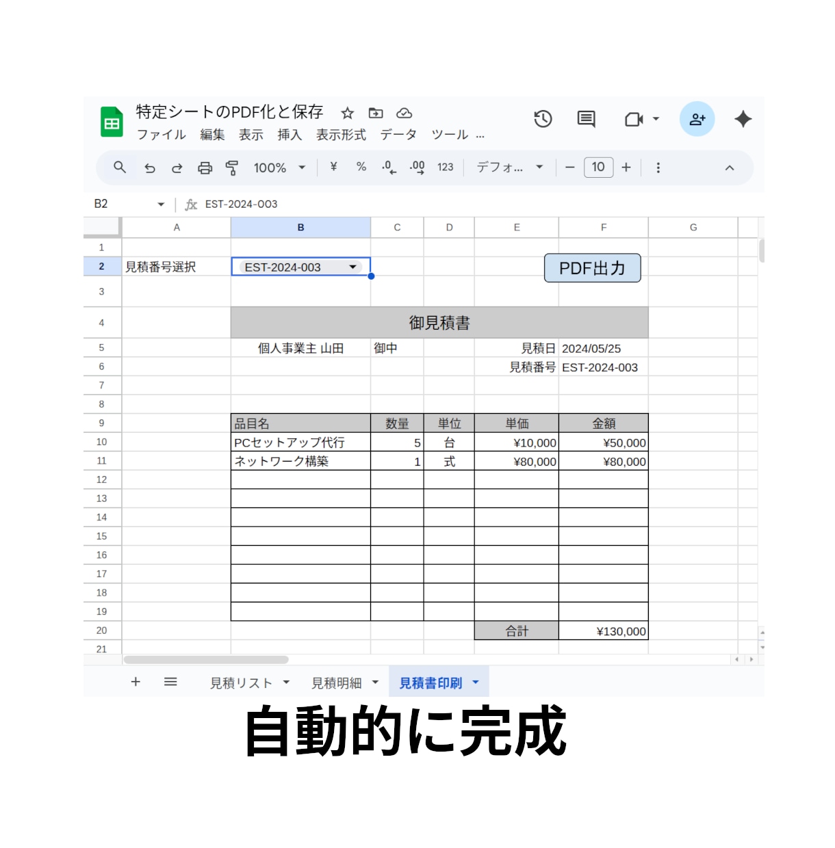Open the 見積書印刷 tab dropdown arrow
The height and width of the screenshot is (848, 835).
(x=476, y=682)
